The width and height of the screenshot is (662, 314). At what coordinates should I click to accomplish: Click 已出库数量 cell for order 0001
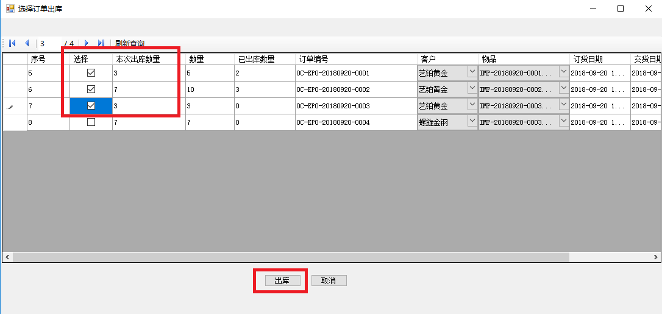(265, 73)
